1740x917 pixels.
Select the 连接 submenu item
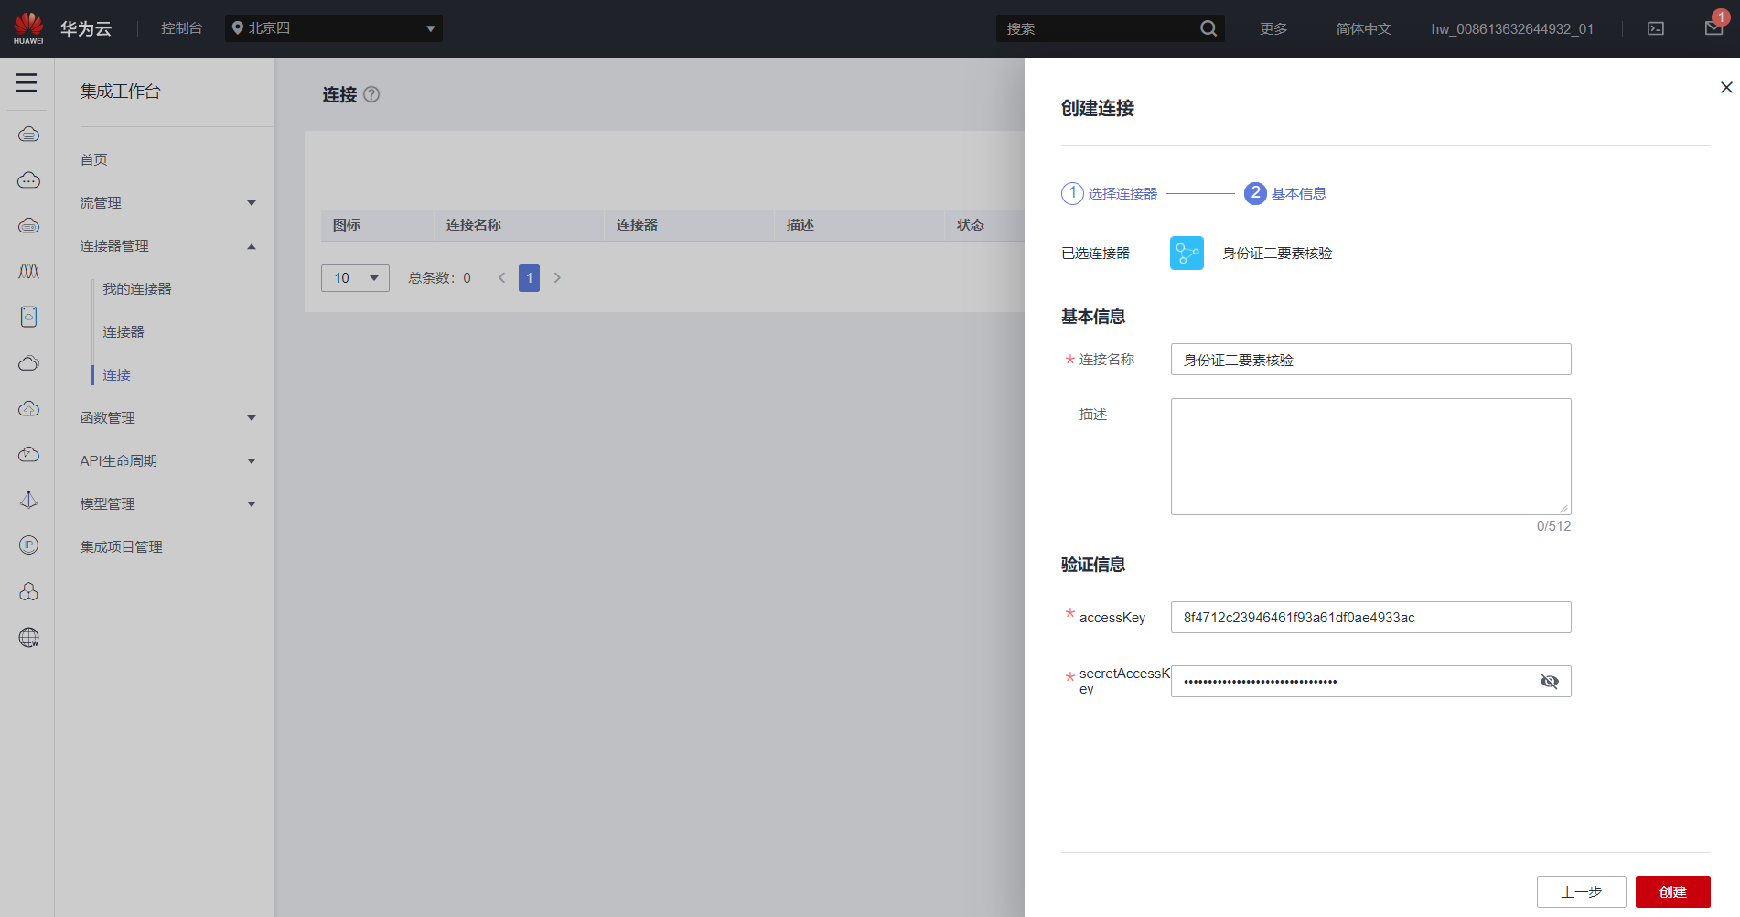point(116,375)
